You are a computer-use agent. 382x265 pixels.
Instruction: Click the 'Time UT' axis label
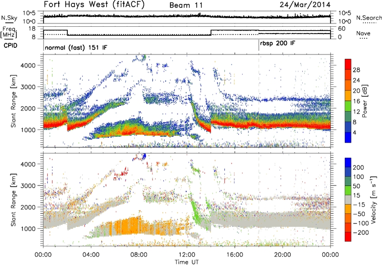coord(187,262)
